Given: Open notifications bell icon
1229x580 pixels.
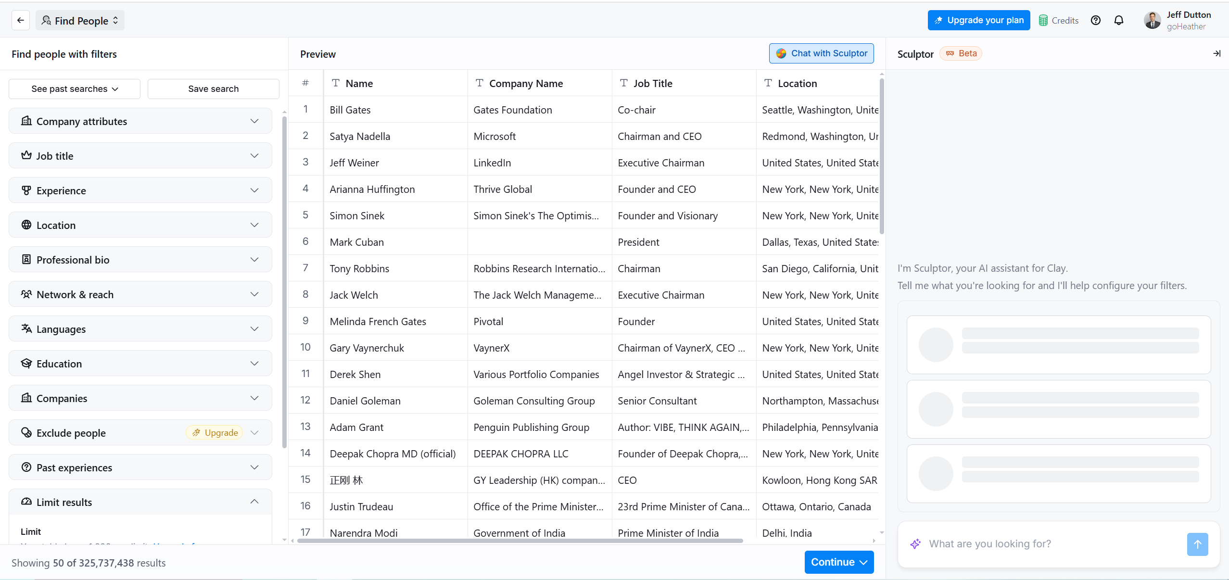Looking at the screenshot, I should (1118, 20).
